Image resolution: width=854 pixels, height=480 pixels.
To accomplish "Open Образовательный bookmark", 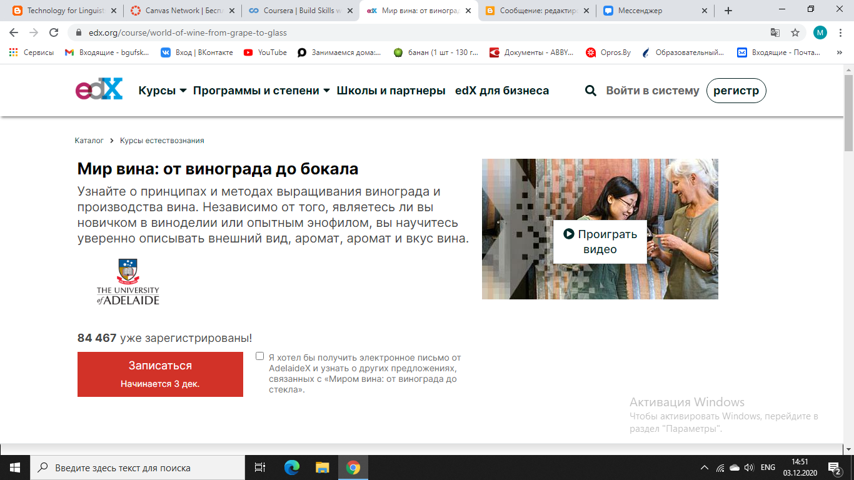I will [683, 52].
